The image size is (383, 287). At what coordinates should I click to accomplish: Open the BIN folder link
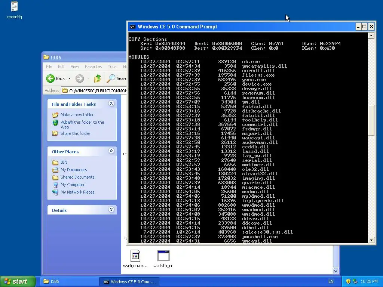click(64, 162)
